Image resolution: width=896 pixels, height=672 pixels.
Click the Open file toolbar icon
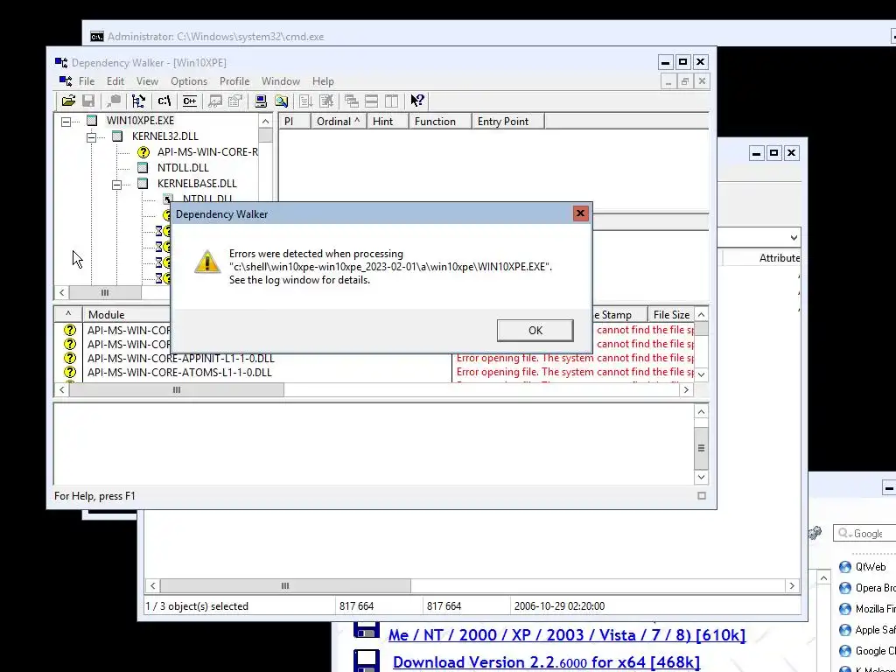click(x=68, y=101)
